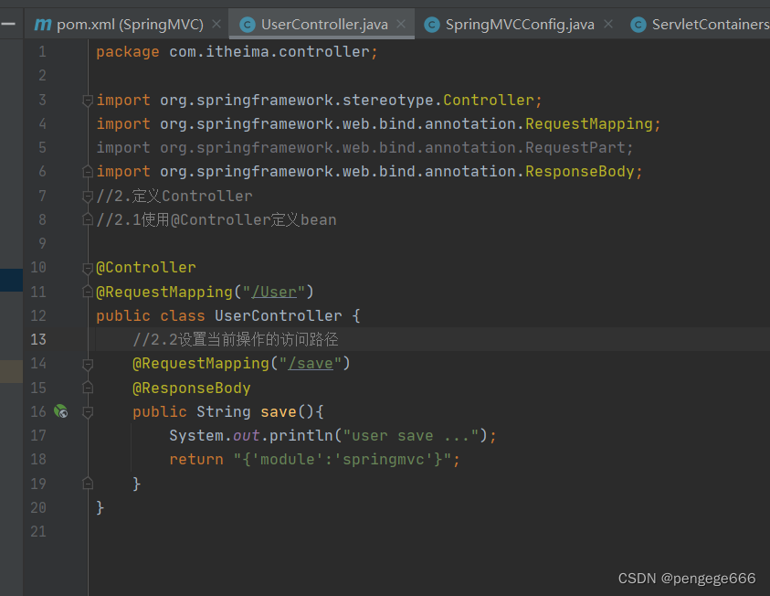Close the UserController.java tab
Screen dimensions: 770x596
coord(401,24)
